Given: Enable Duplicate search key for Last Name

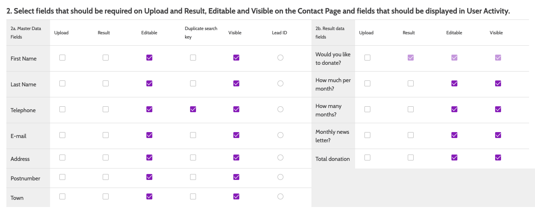Looking at the screenshot, I should click(x=193, y=83).
